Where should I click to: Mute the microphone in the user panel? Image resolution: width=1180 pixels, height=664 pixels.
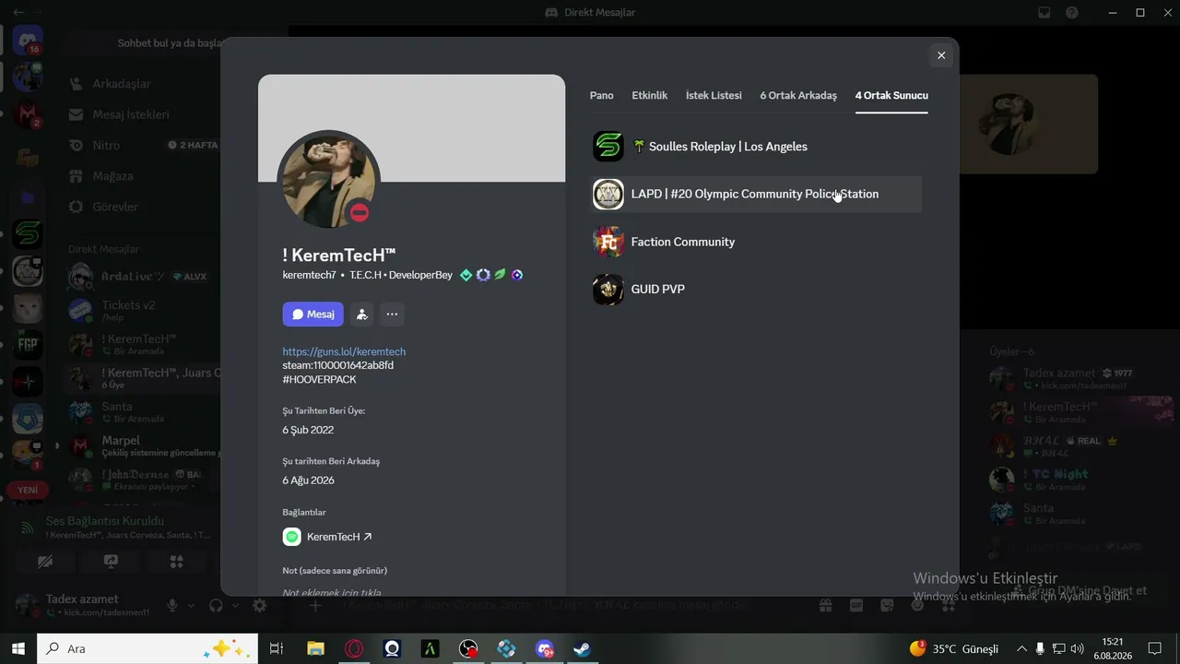(x=171, y=605)
